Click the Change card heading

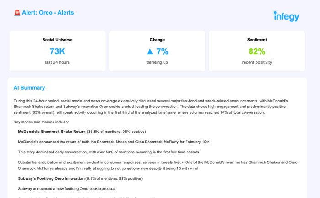coord(157,40)
